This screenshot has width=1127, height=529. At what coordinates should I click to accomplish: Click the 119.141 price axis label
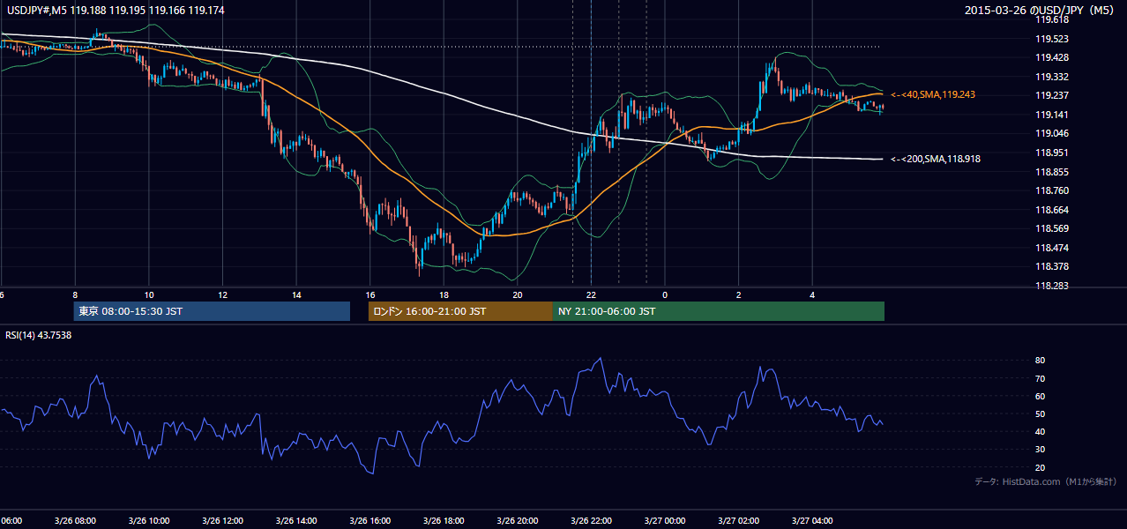pos(1053,115)
